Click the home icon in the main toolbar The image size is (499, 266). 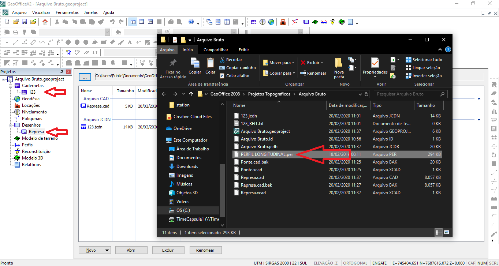[45, 22]
